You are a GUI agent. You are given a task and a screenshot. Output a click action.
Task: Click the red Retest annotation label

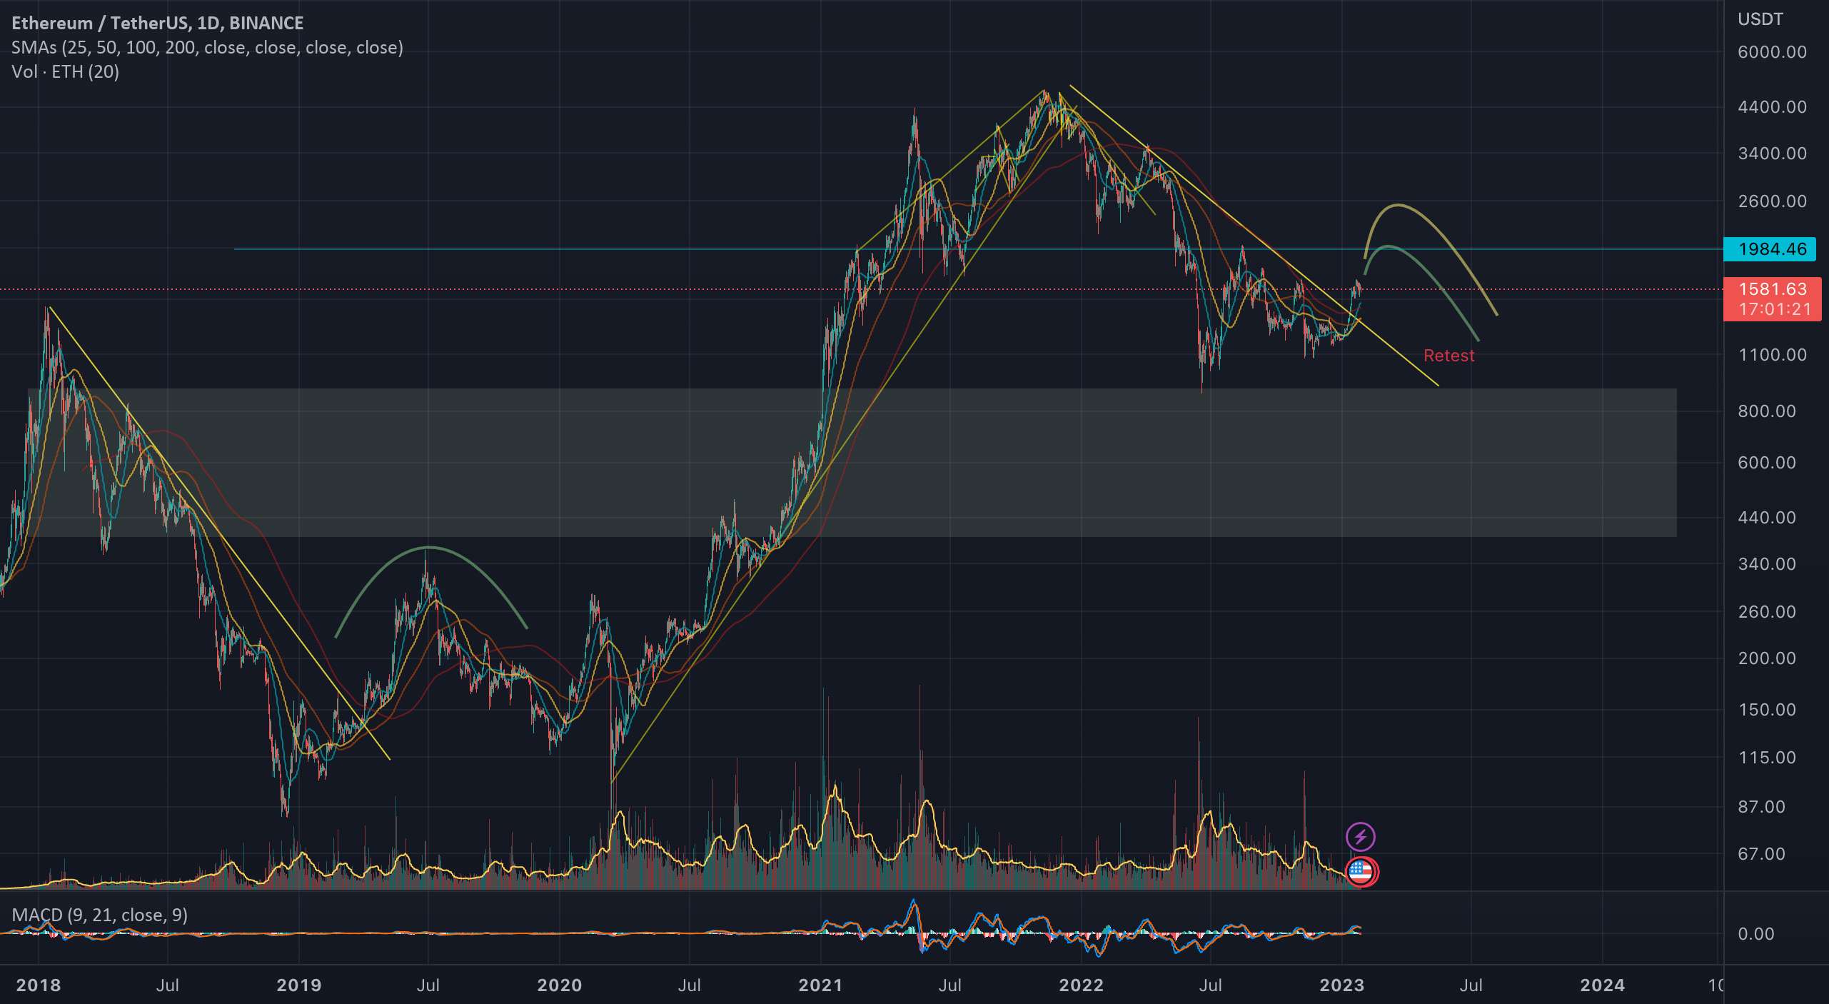[1448, 355]
